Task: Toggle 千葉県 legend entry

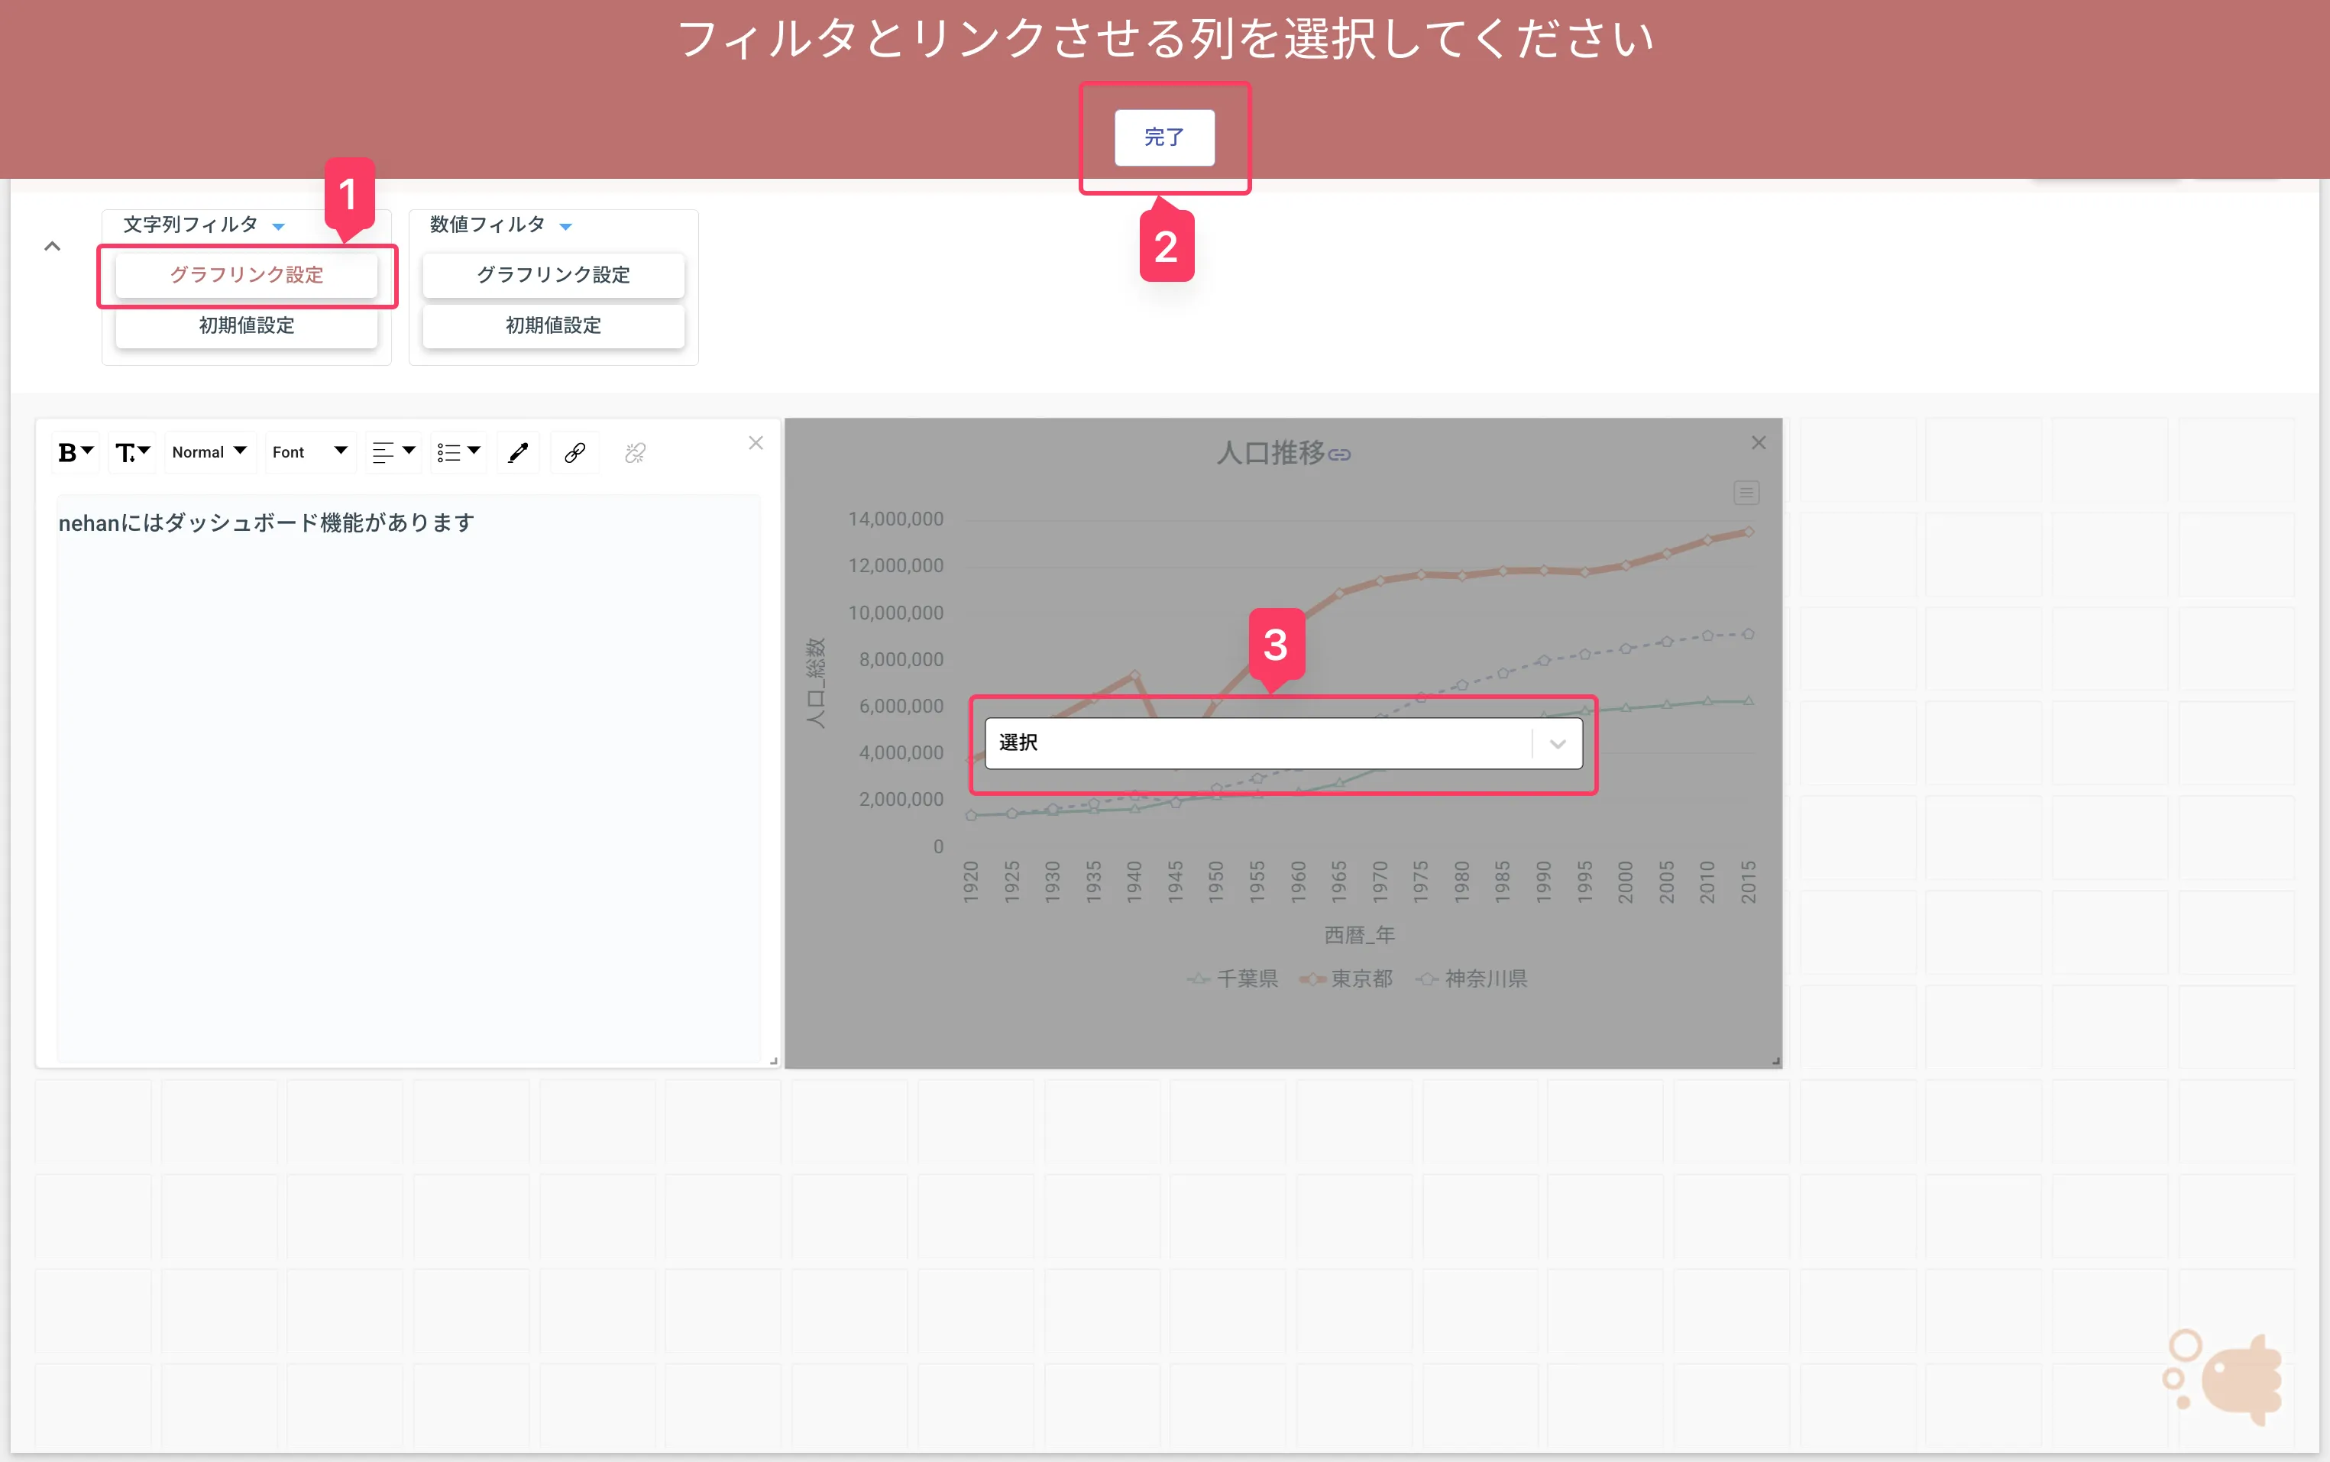Action: 1231,978
